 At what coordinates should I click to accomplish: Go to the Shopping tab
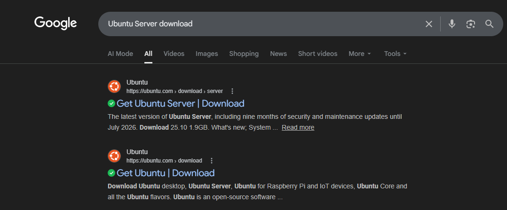(244, 54)
